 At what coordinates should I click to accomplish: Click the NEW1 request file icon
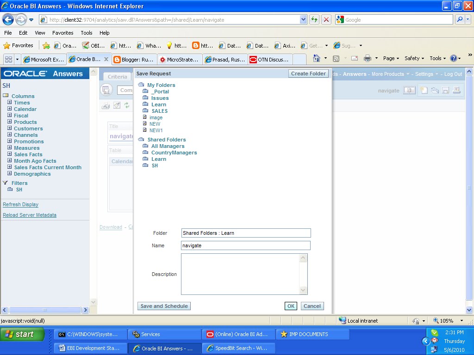[145, 130]
